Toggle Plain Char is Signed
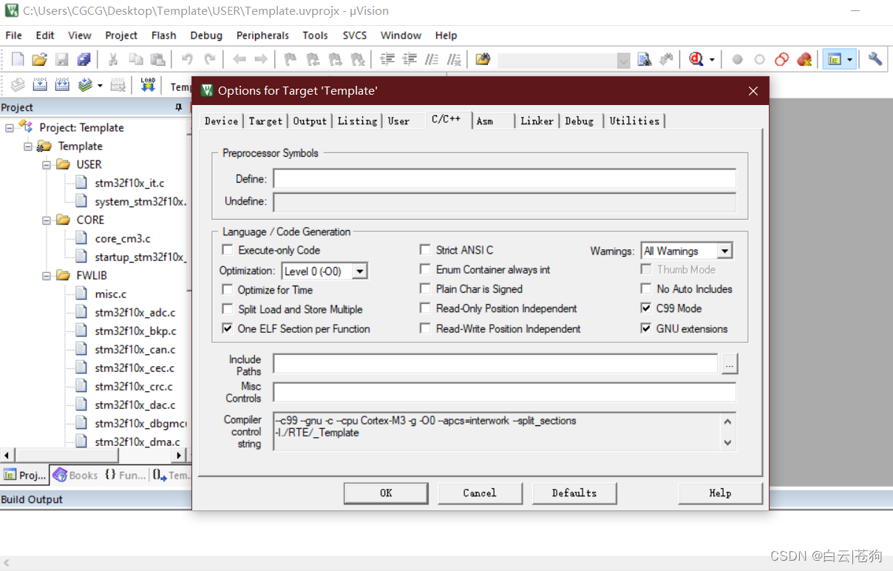This screenshot has height=571, width=893. click(425, 288)
